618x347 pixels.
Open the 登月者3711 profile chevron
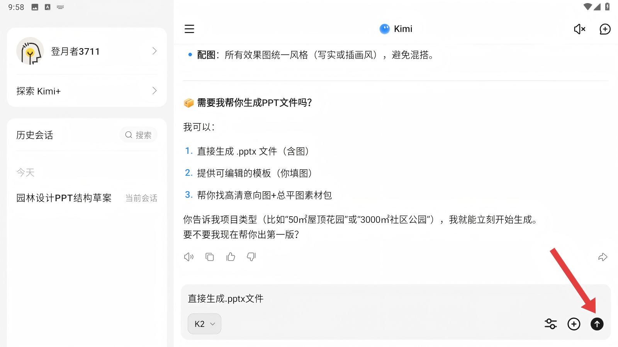[154, 51]
